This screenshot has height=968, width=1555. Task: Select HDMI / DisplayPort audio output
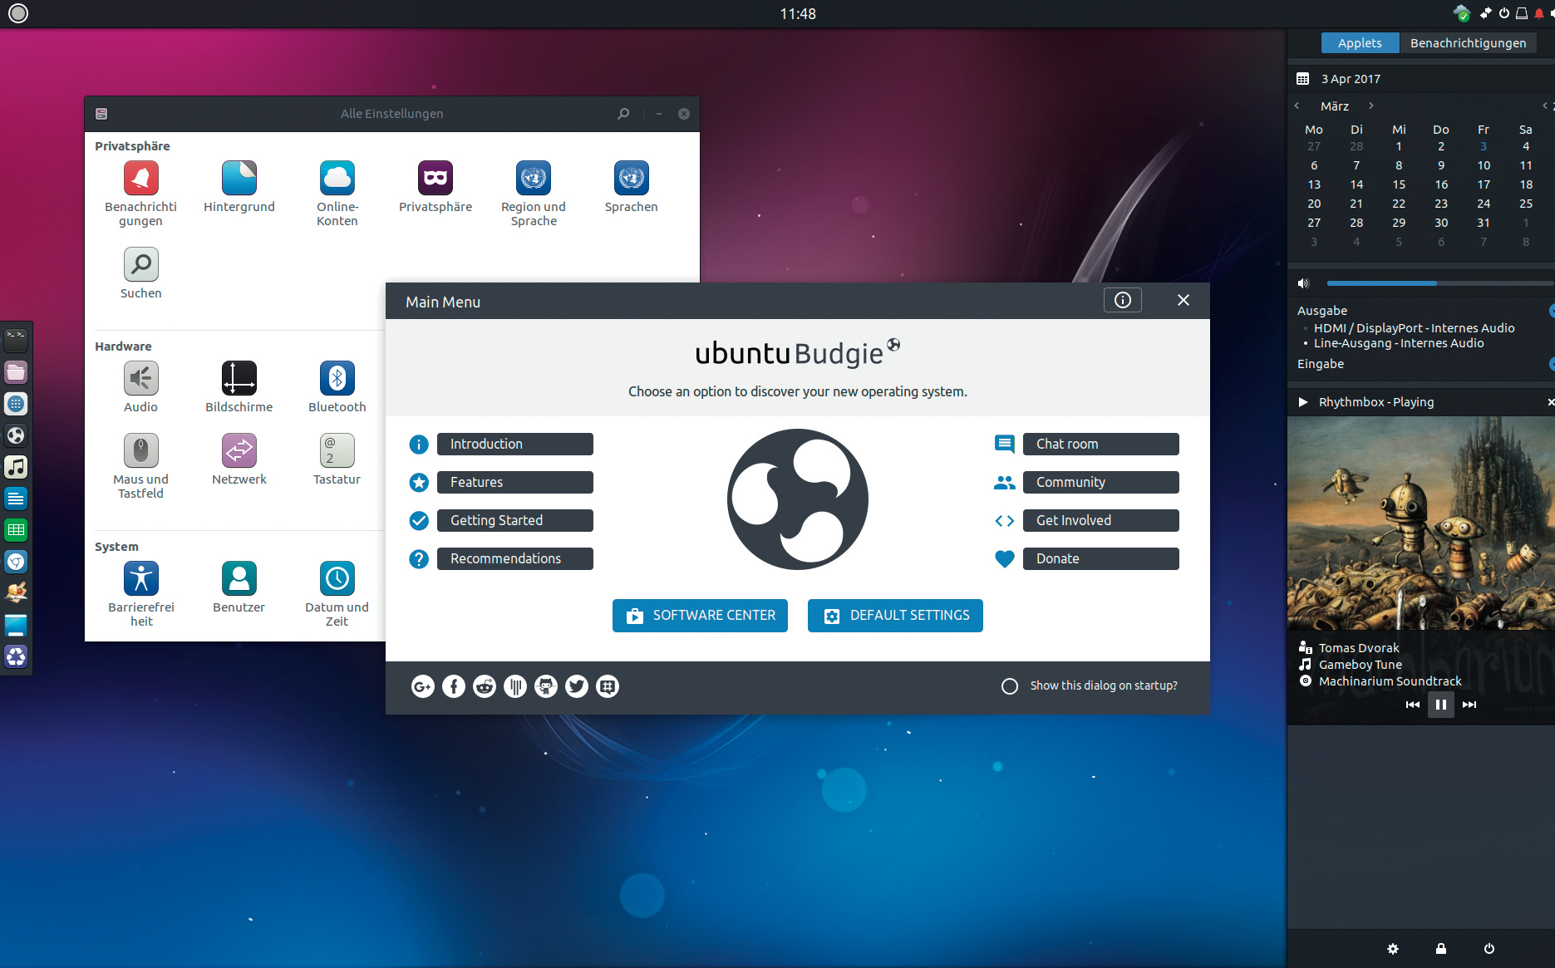pyautogui.click(x=1414, y=328)
